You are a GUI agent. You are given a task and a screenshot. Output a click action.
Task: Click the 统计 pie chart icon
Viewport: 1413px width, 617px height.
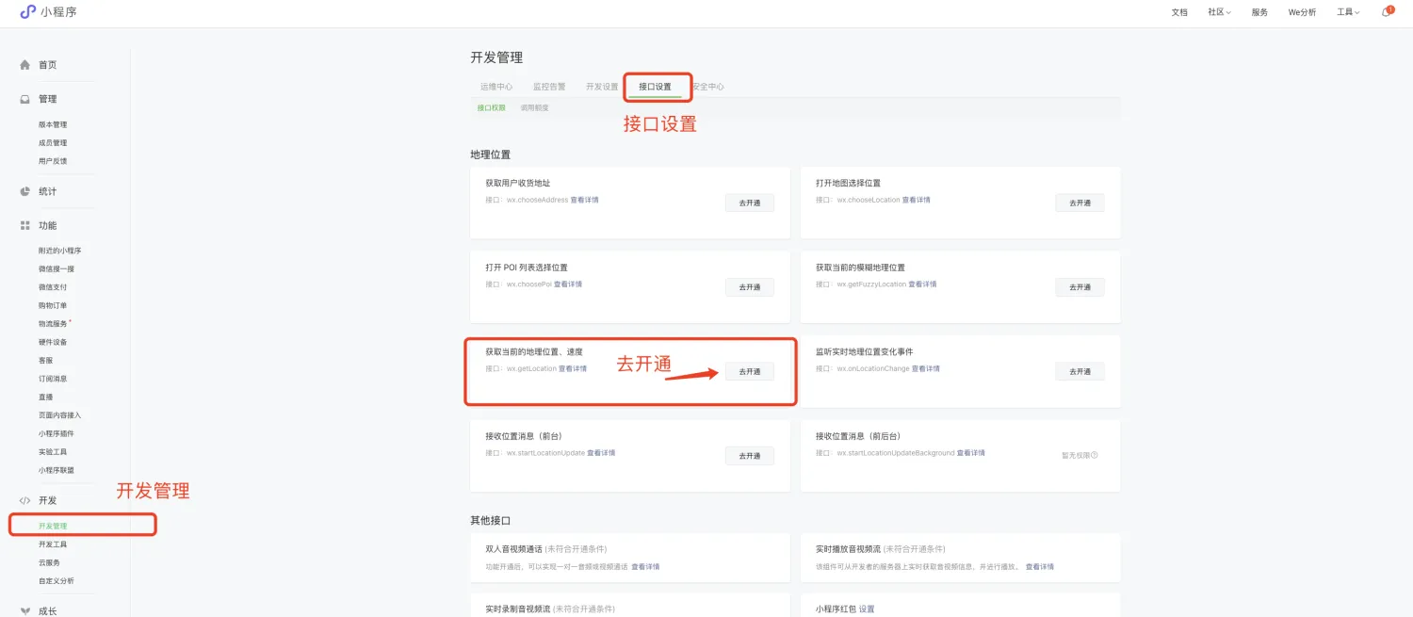pyautogui.click(x=25, y=191)
